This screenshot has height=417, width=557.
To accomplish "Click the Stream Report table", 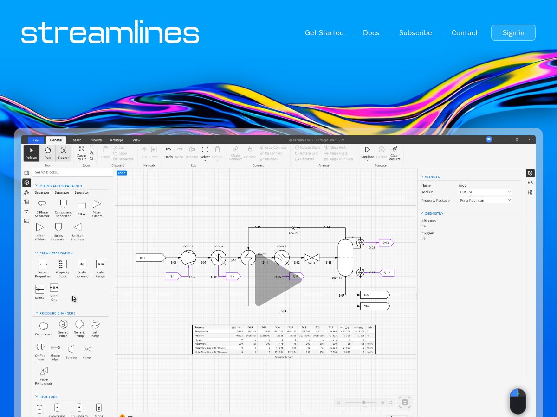I will (284, 340).
